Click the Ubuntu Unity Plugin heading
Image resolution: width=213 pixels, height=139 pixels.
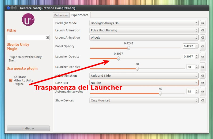pos(18,47)
